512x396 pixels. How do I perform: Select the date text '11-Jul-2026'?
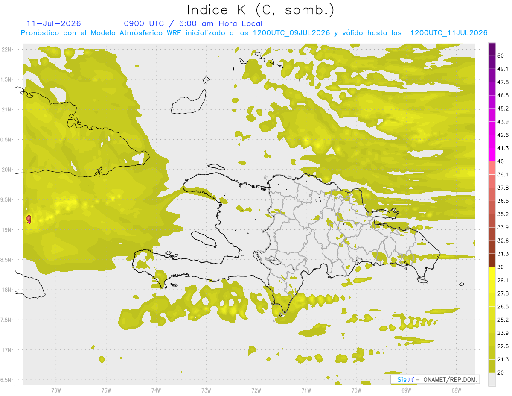(54, 23)
